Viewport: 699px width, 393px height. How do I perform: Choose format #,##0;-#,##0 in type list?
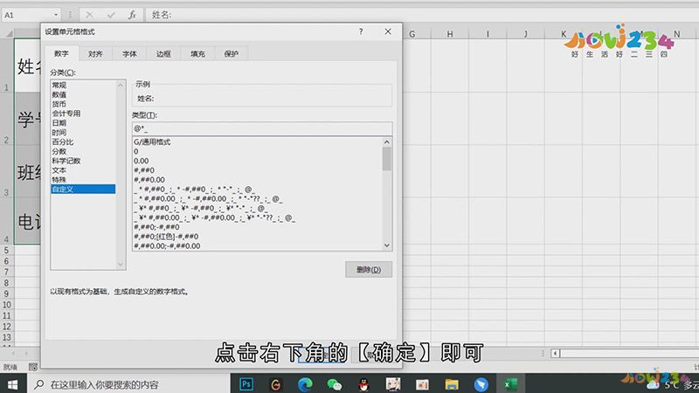257,227
